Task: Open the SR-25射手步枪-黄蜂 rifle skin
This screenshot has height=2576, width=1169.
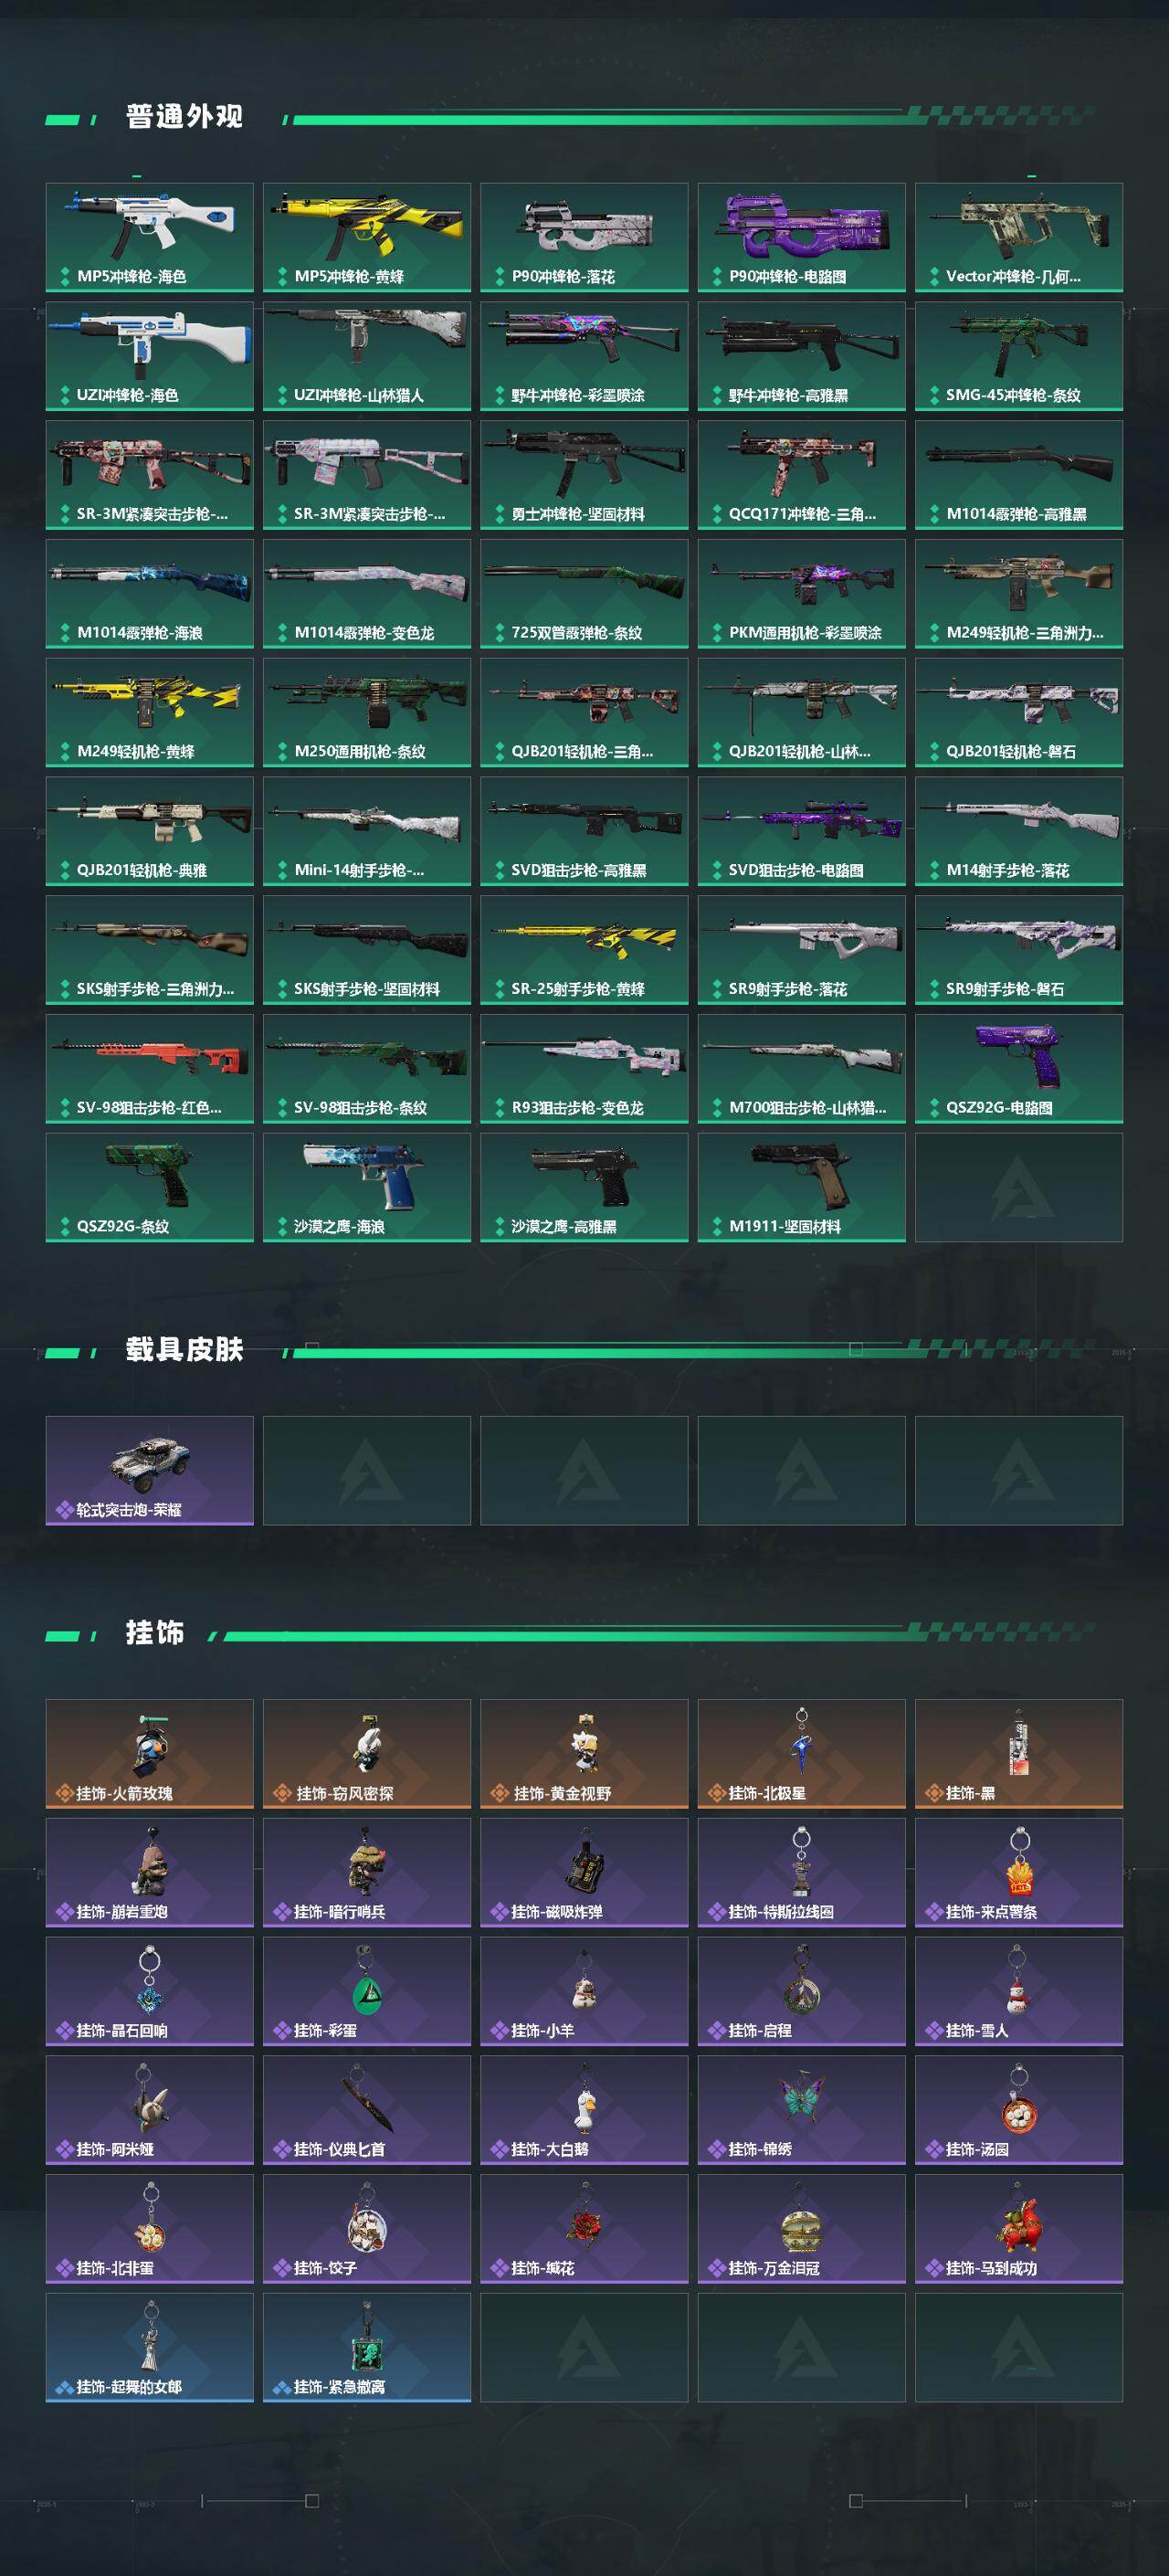Action: pyautogui.click(x=584, y=950)
